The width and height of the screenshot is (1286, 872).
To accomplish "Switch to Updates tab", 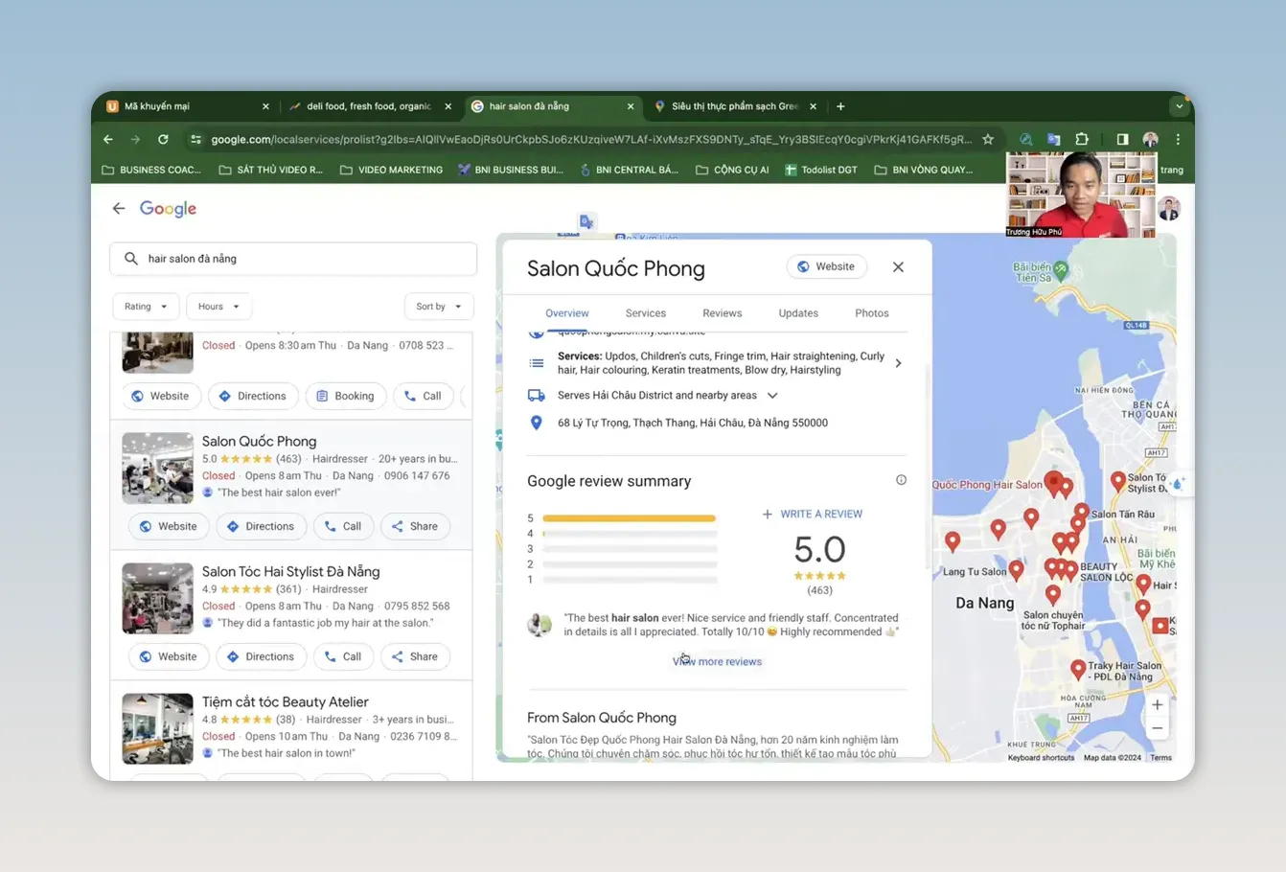I will 798,313.
